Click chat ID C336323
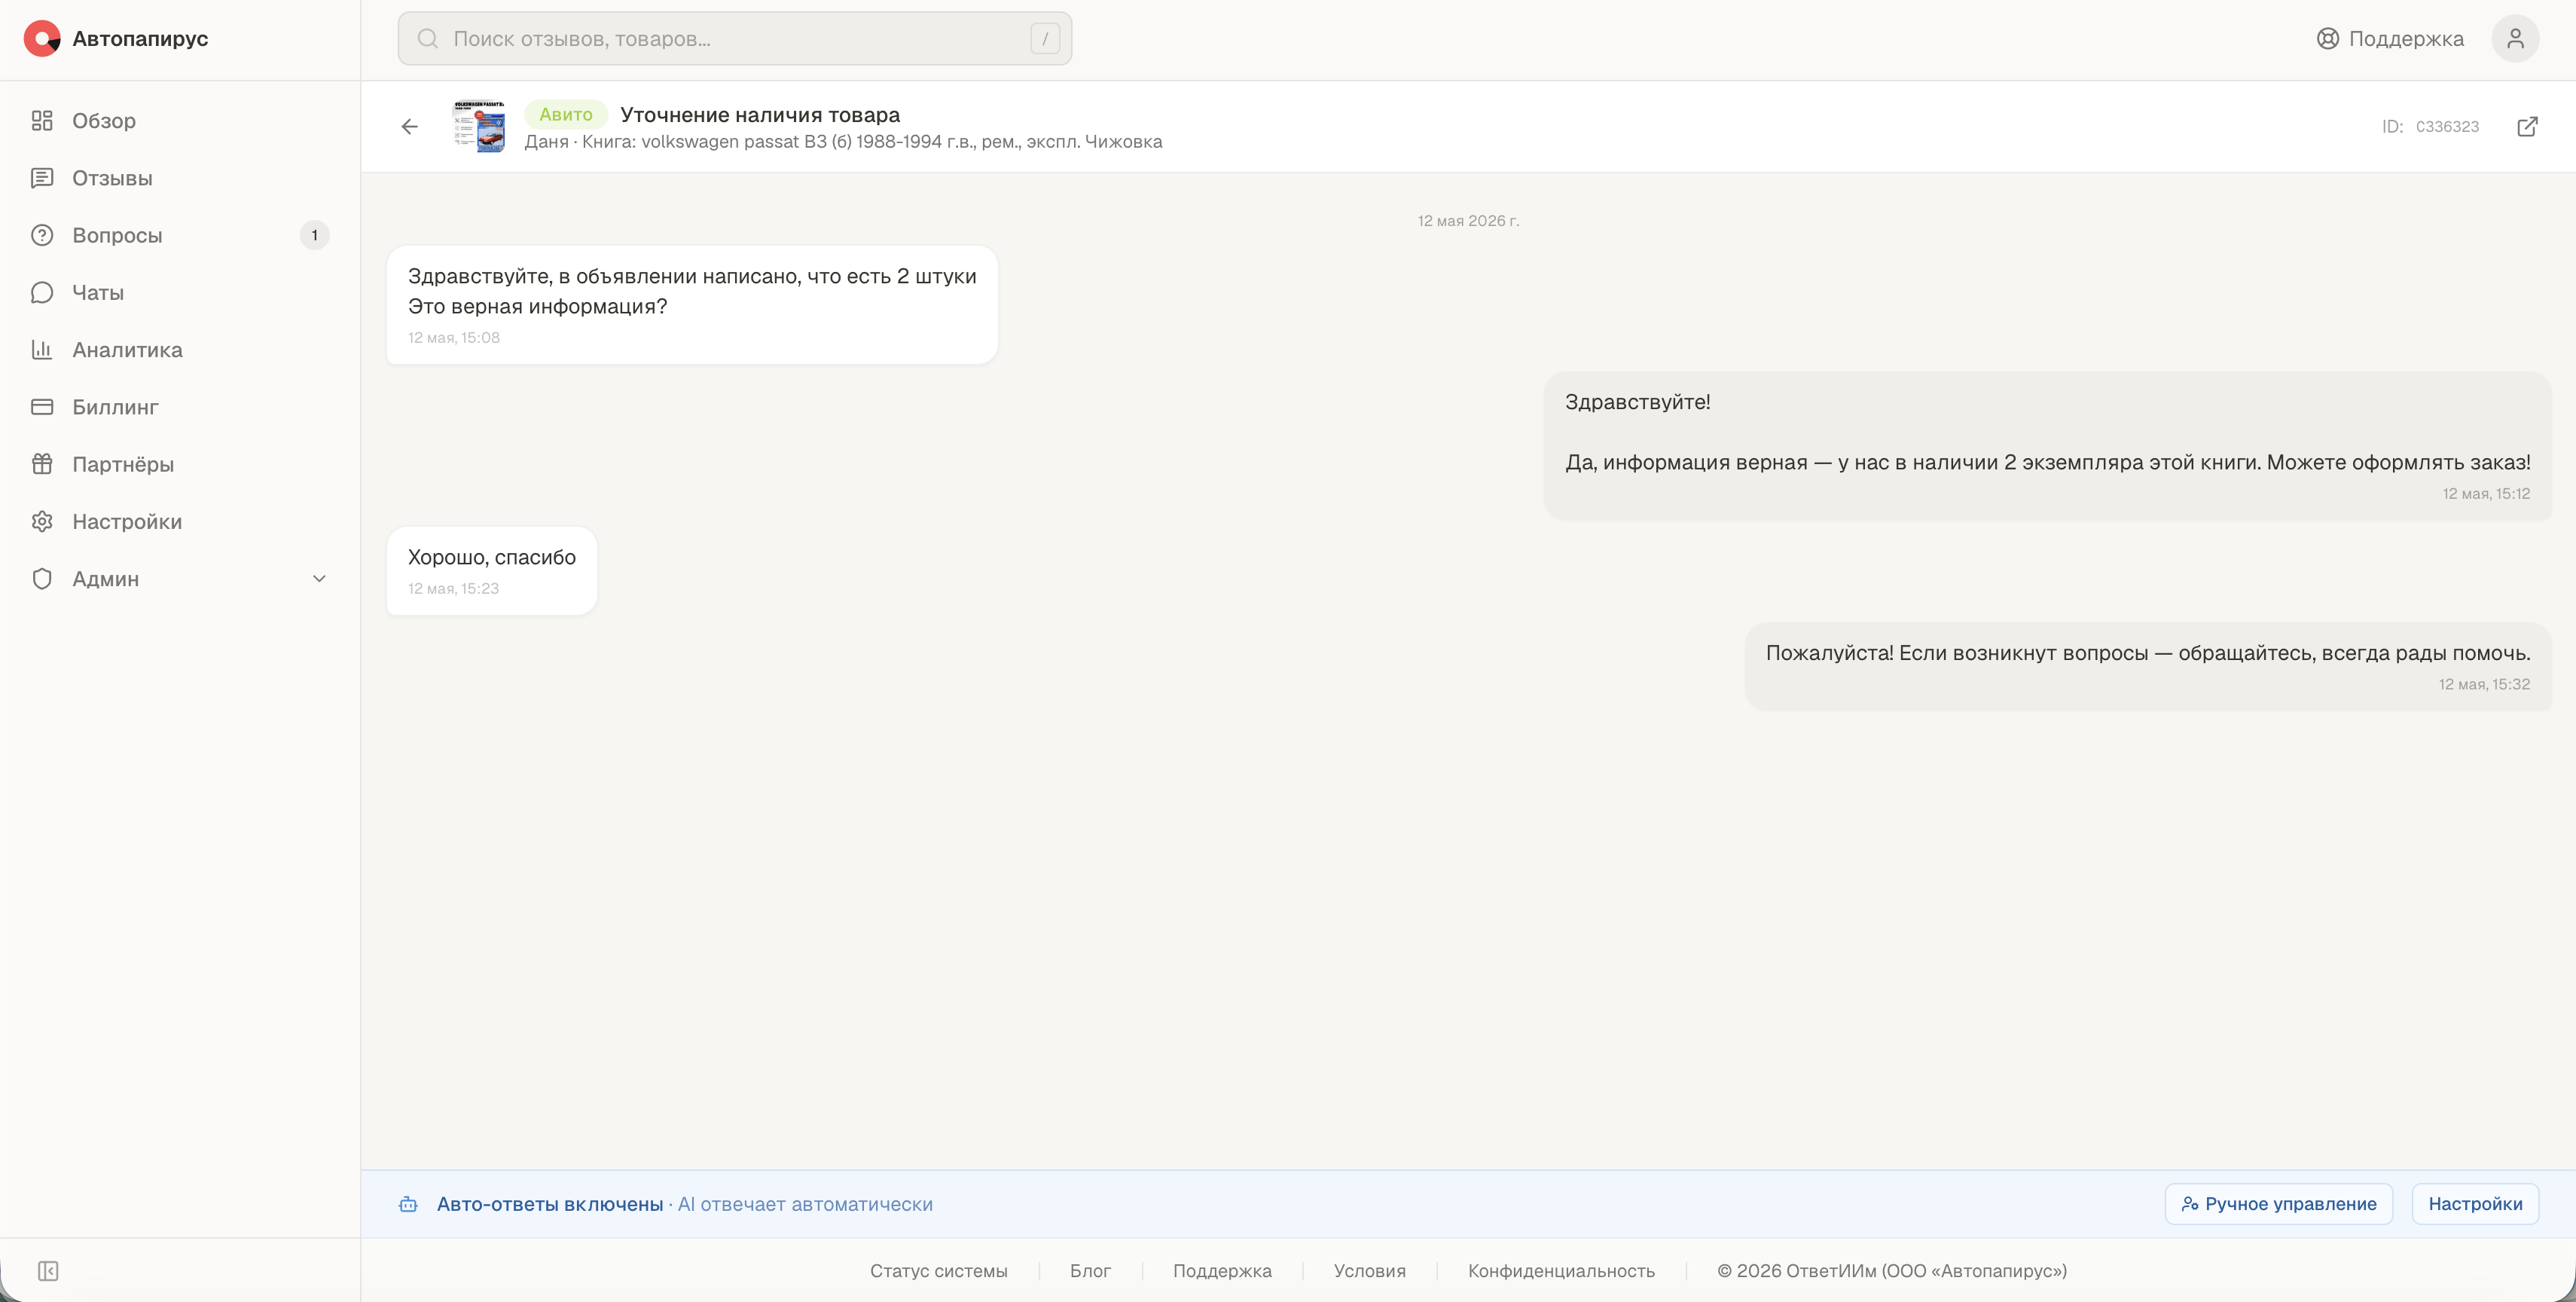 tap(2447, 127)
